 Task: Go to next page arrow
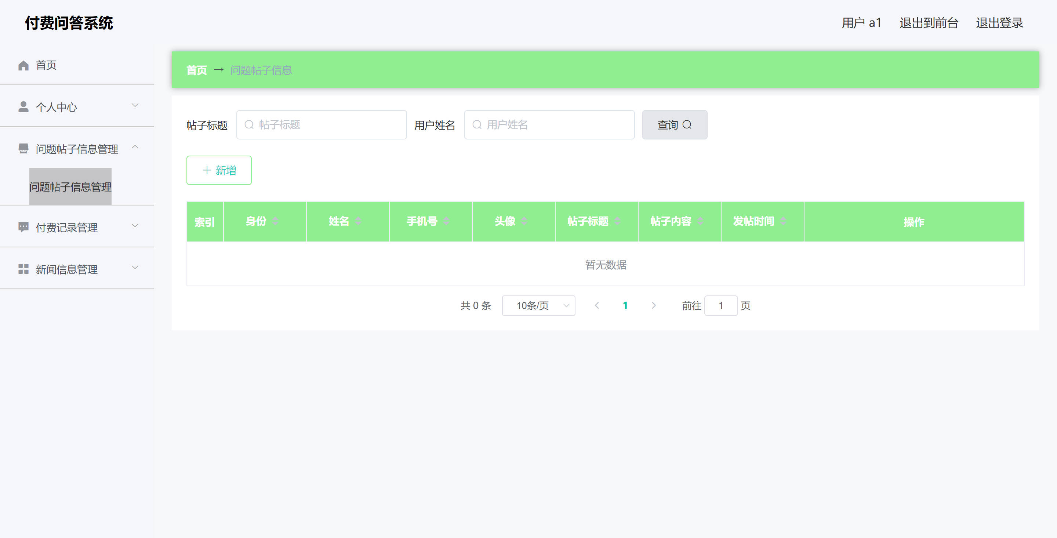point(653,305)
